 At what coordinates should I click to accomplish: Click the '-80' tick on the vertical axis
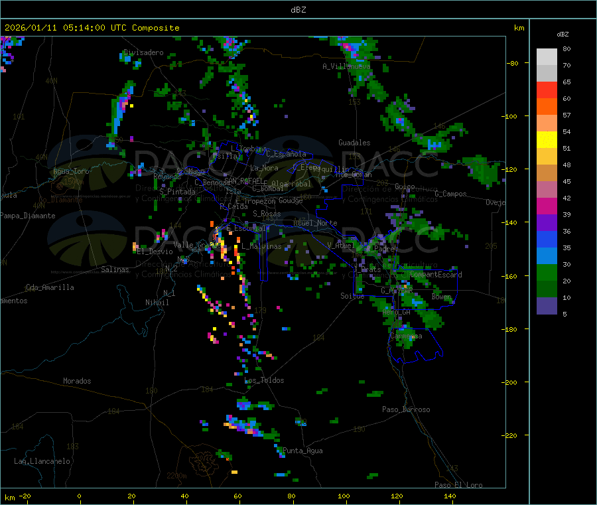(512, 64)
